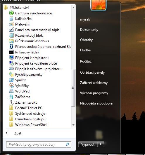Viewport: 145px width, 155px height.
Task: Click the scroll up arrow of program list
Action: (73, 7)
